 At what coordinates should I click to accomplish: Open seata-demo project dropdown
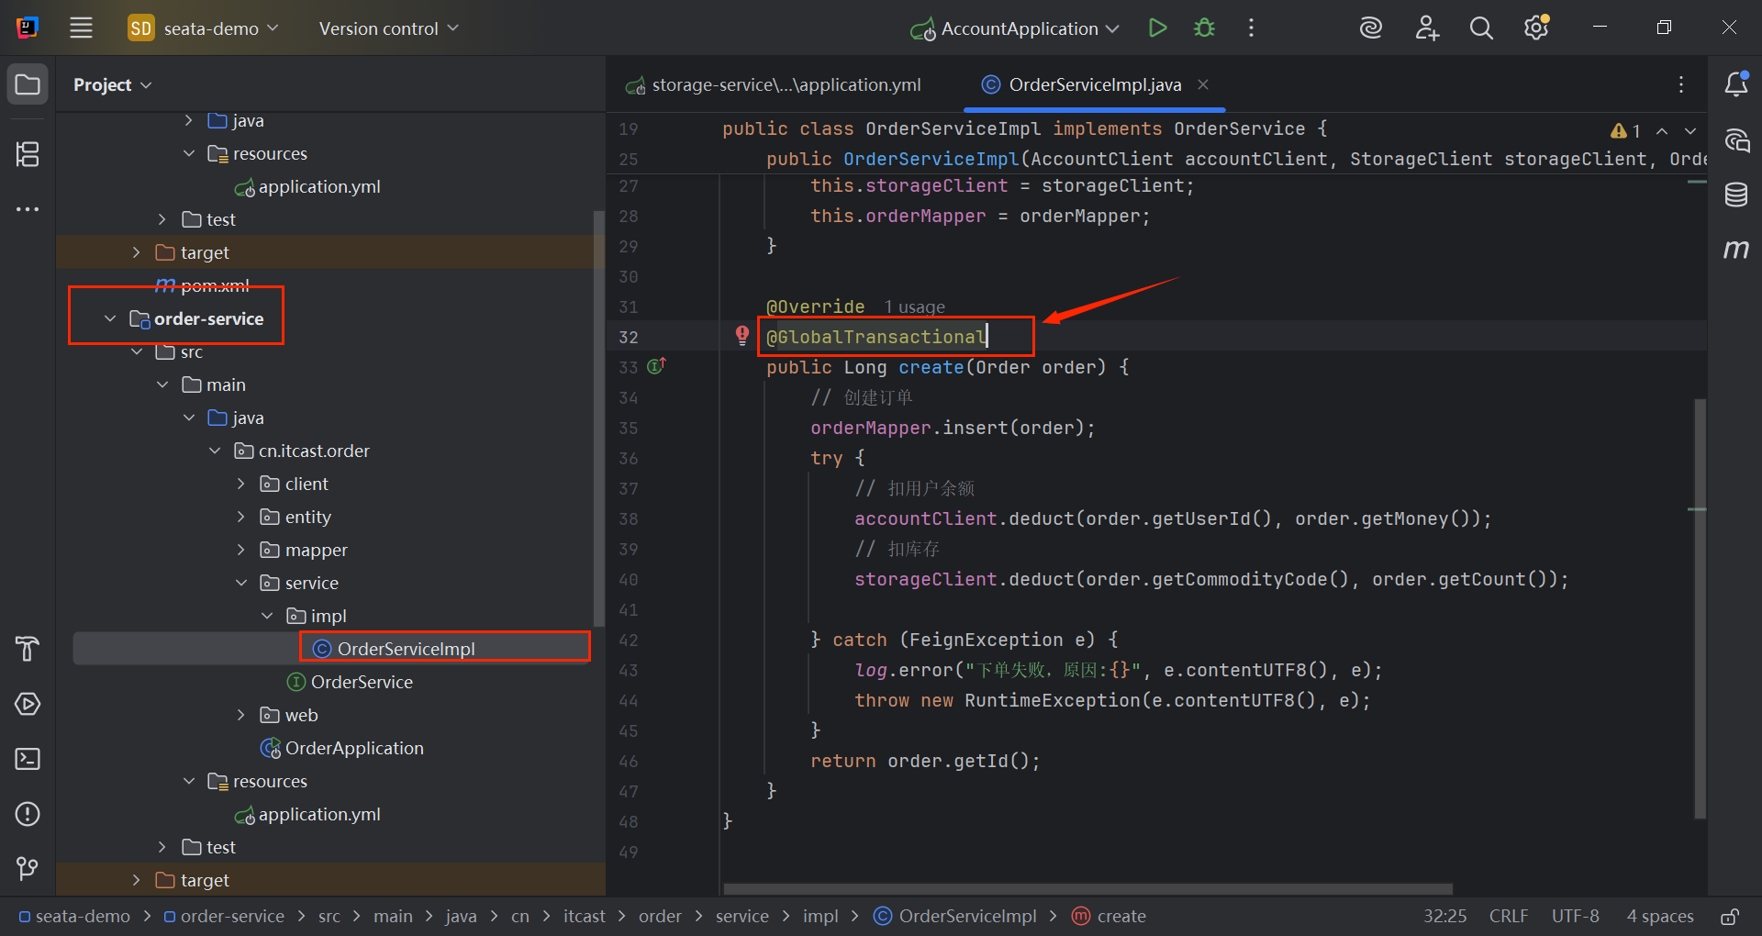(203, 28)
